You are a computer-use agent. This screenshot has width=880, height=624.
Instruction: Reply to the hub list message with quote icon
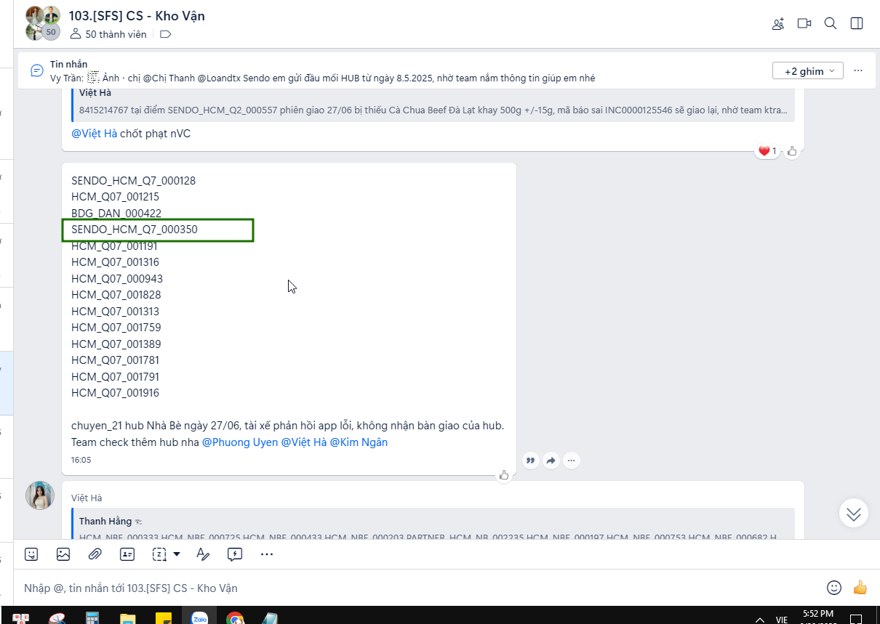click(x=531, y=460)
